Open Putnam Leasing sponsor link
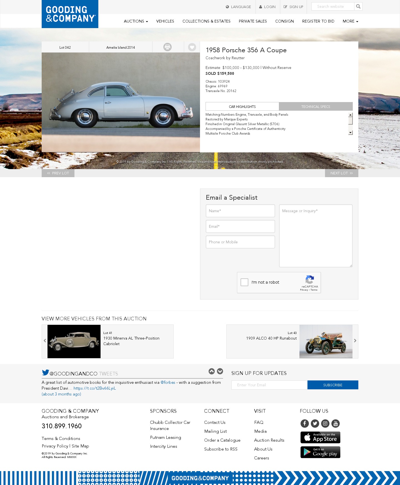Screen dimensions: 400x485 point(166,437)
